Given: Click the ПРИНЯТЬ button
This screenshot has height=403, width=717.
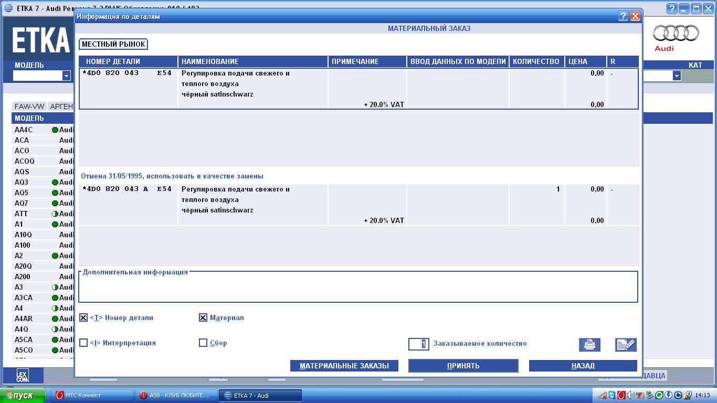Looking at the screenshot, I should (463, 366).
